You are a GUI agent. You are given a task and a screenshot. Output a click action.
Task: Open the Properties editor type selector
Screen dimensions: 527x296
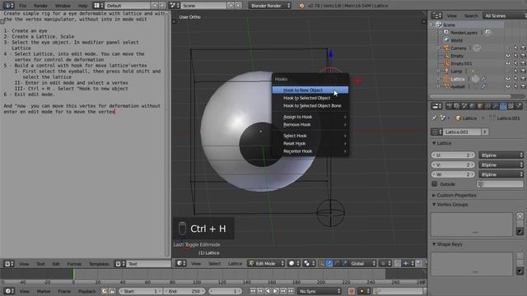coord(436,106)
